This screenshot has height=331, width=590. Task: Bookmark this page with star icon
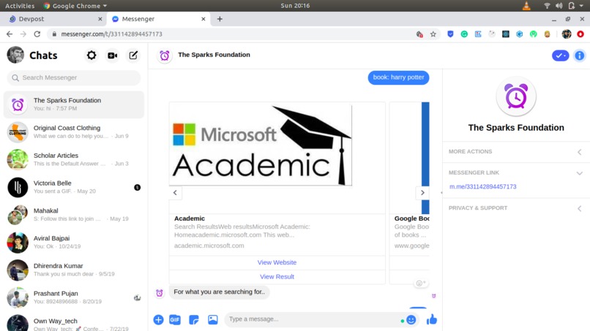(x=433, y=34)
